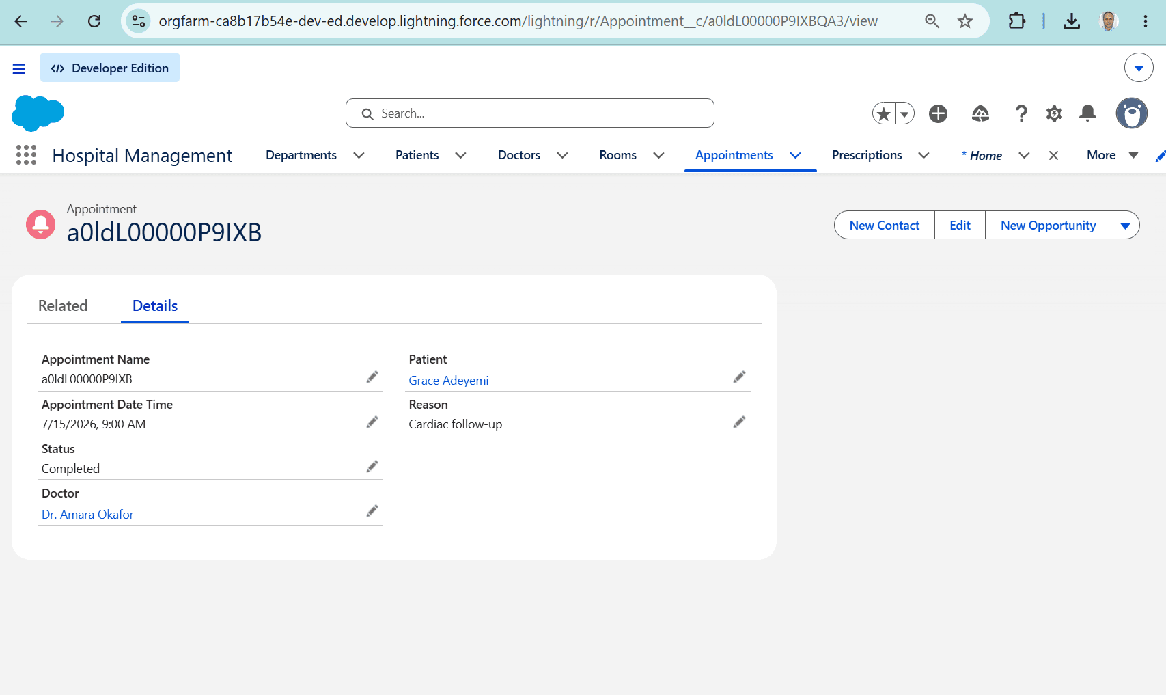The image size is (1166, 695).
Task: Open the Rooms tab
Action: tap(618, 155)
